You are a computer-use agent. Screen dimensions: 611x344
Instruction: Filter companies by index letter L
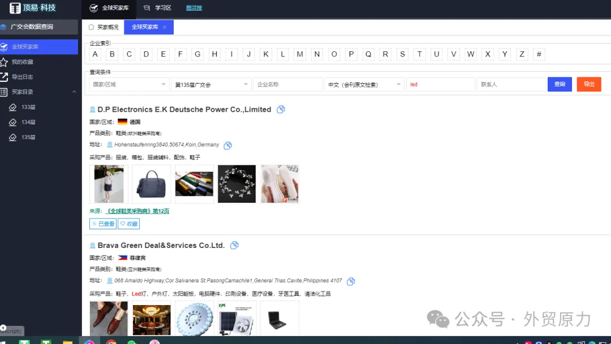point(283,54)
